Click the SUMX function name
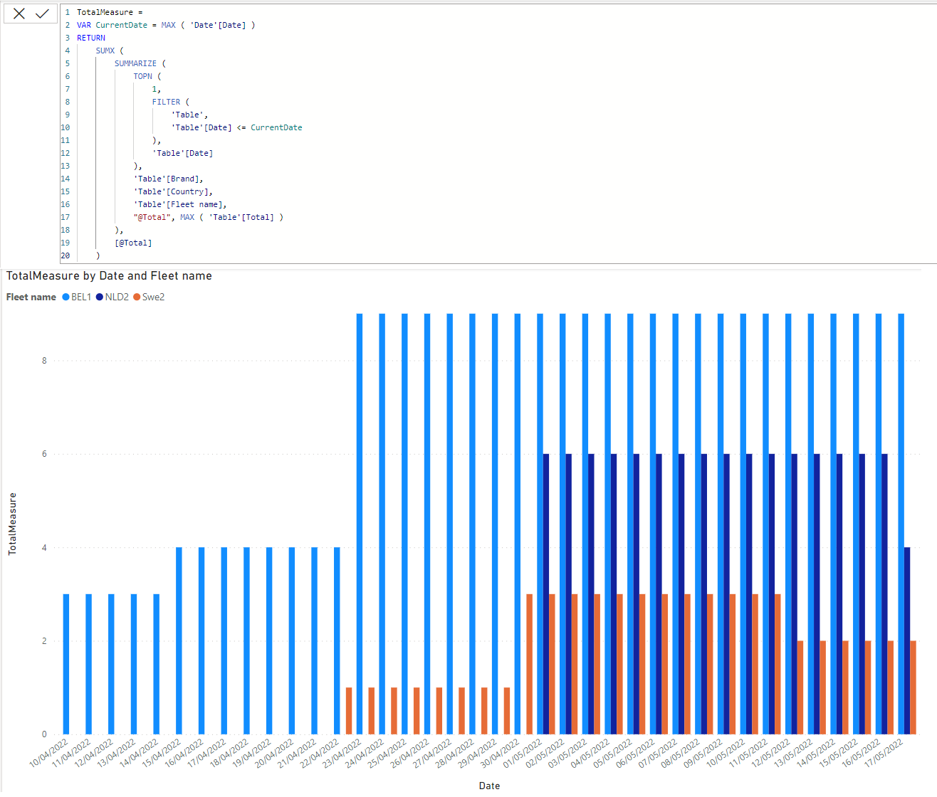 click(x=105, y=51)
